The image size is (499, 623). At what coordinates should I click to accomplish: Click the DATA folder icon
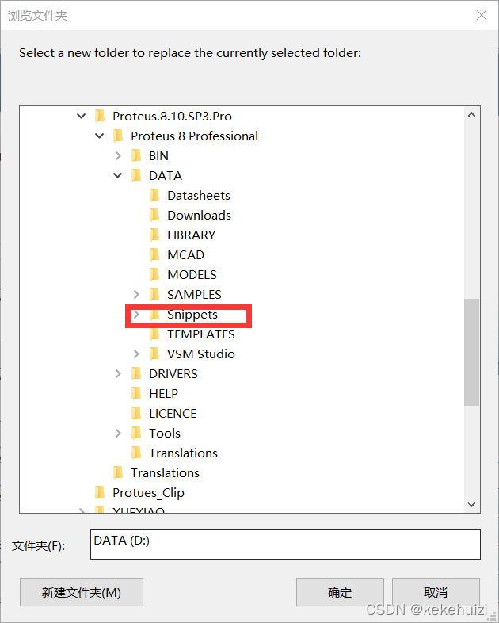(136, 175)
